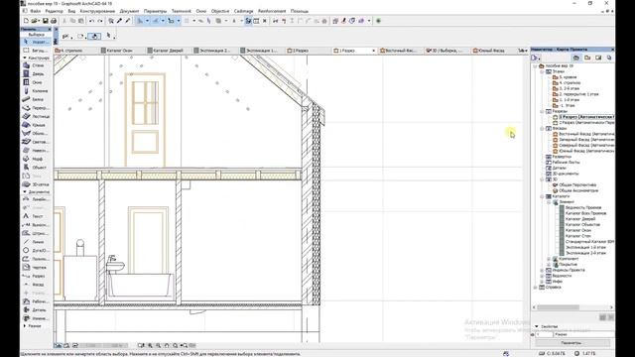Select the Detail (Деталь) tool

[x=36, y=309]
